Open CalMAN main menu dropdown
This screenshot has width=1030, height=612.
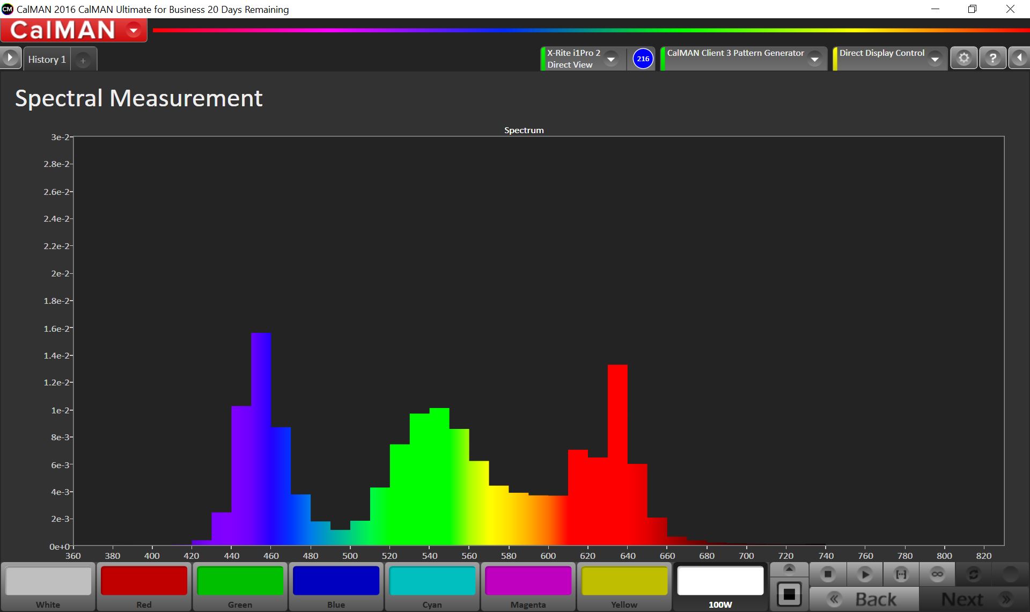[134, 30]
